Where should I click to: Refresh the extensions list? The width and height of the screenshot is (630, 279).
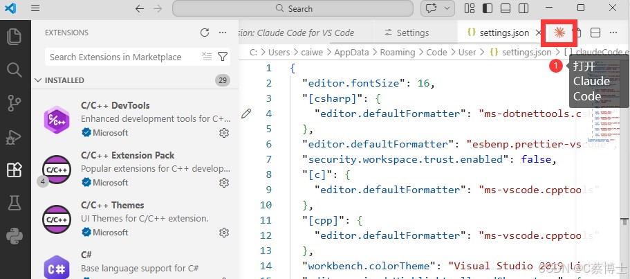(x=205, y=33)
